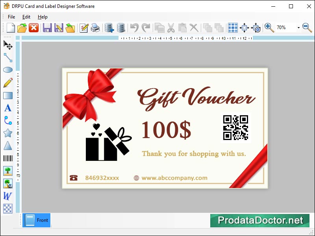Open the Edit menu
The image size is (315, 236).
(26, 17)
